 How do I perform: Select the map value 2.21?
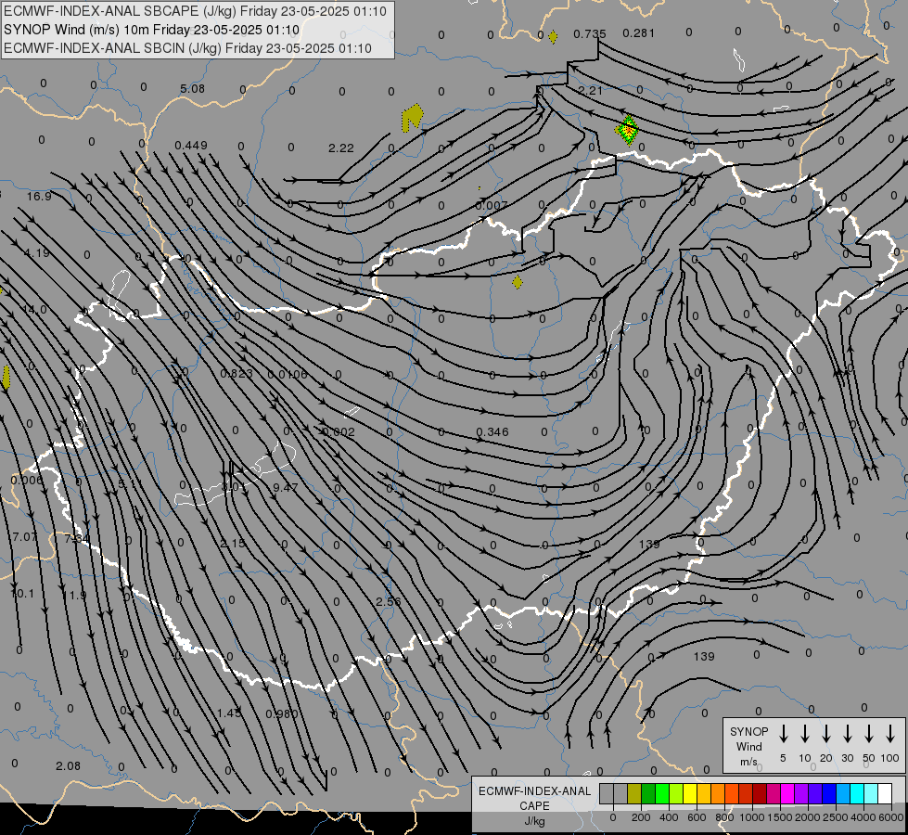(590, 90)
